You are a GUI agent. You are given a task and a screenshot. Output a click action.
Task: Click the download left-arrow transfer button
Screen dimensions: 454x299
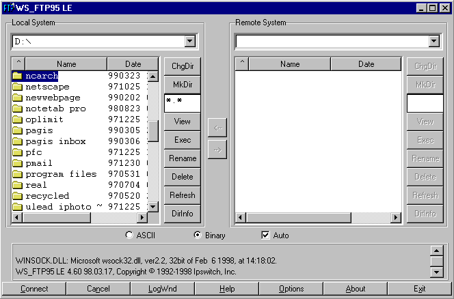click(x=217, y=128)
